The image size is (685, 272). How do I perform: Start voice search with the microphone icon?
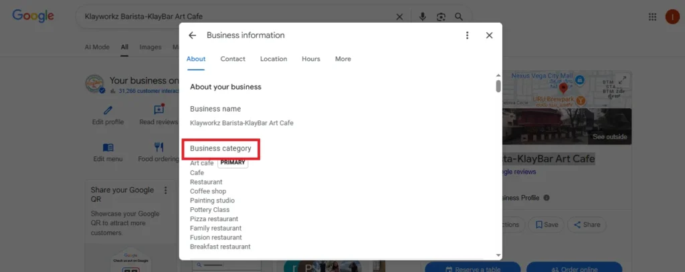tap(423, 17)
